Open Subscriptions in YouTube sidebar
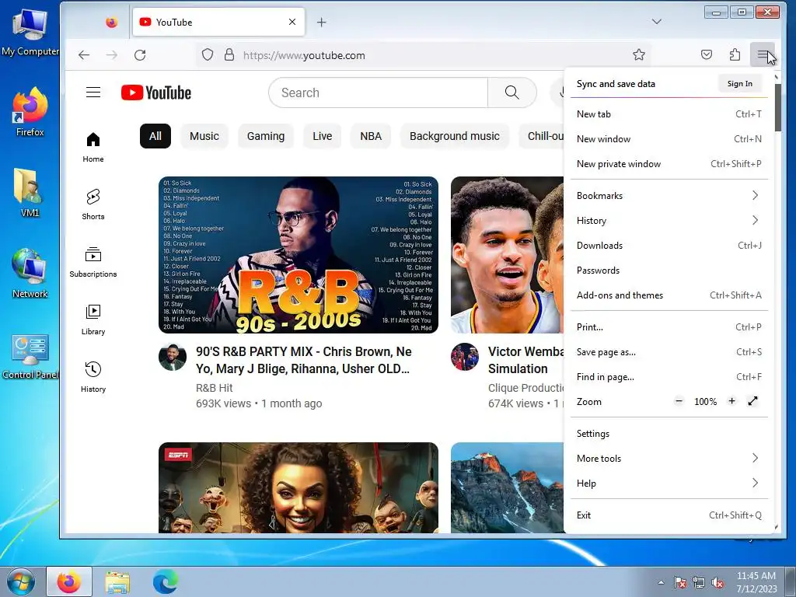Viewport: 796px width, 597px height. click(93, 262)
